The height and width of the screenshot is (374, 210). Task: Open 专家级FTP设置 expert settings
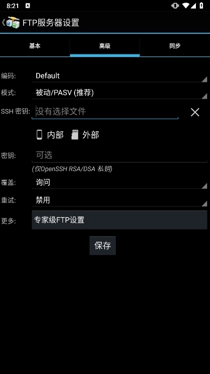click(119, 220)
